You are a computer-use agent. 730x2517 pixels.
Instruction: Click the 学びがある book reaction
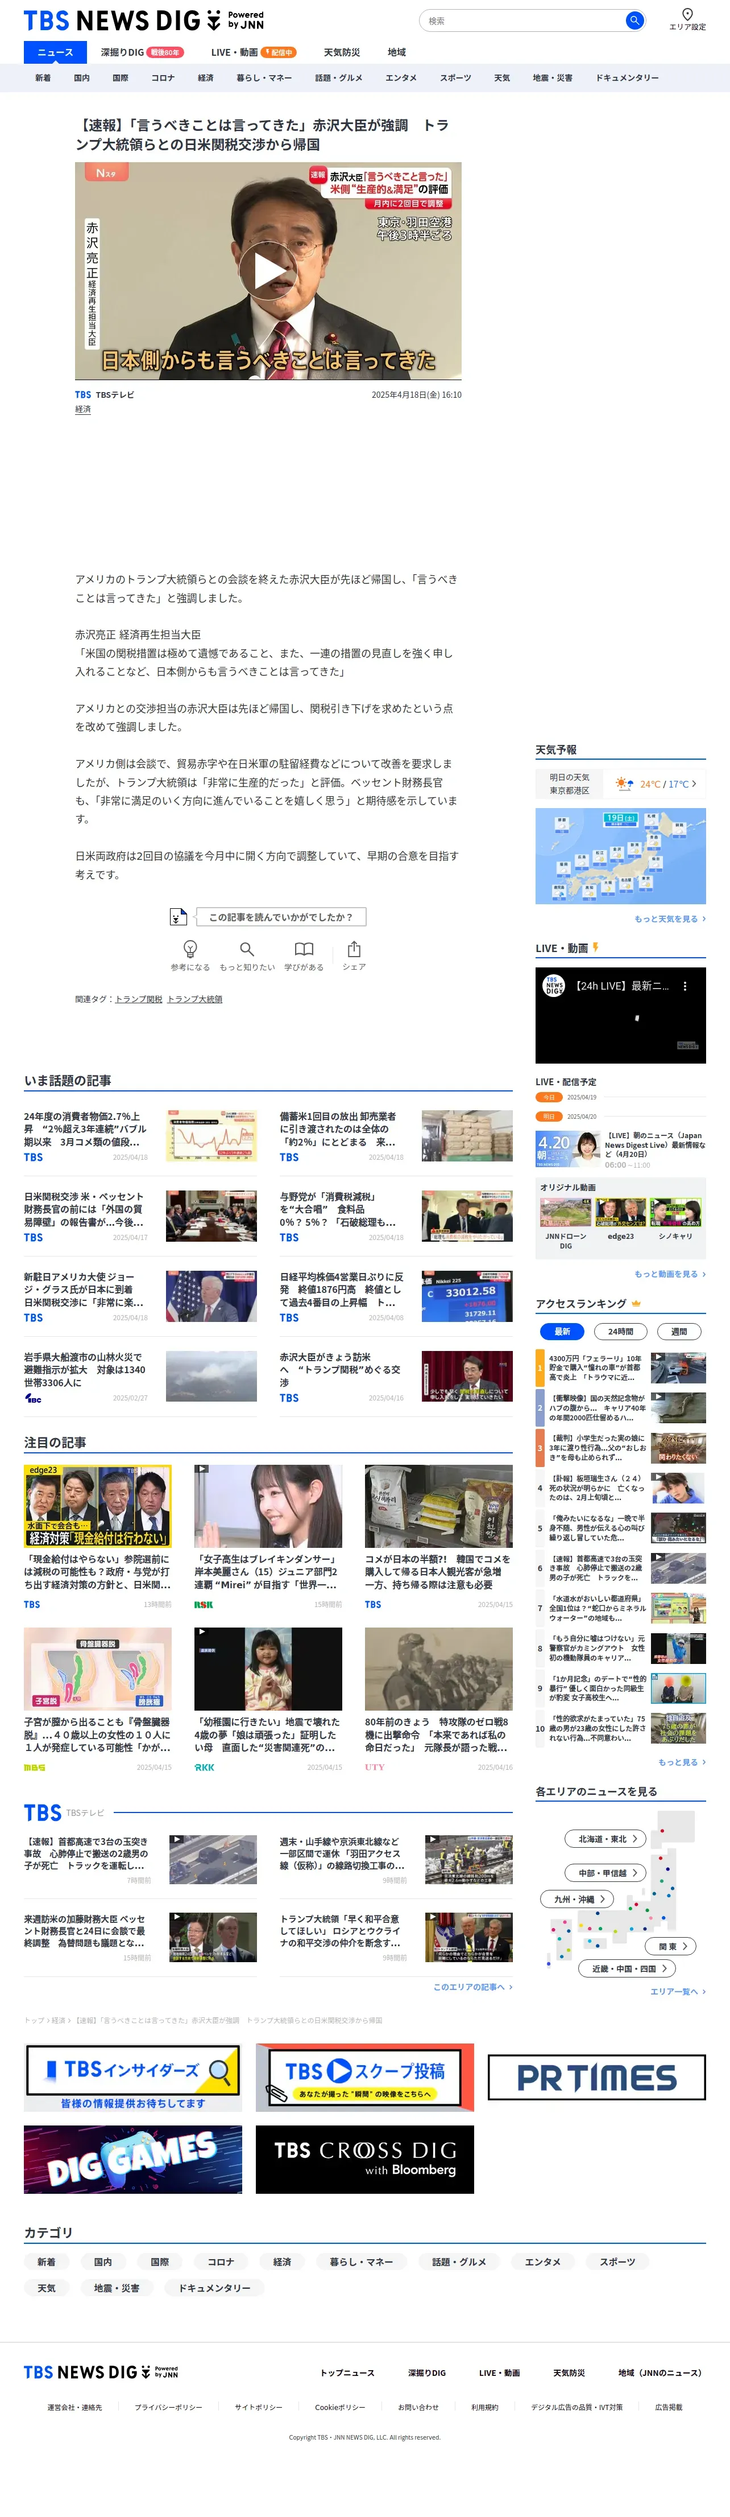point(305,955)
